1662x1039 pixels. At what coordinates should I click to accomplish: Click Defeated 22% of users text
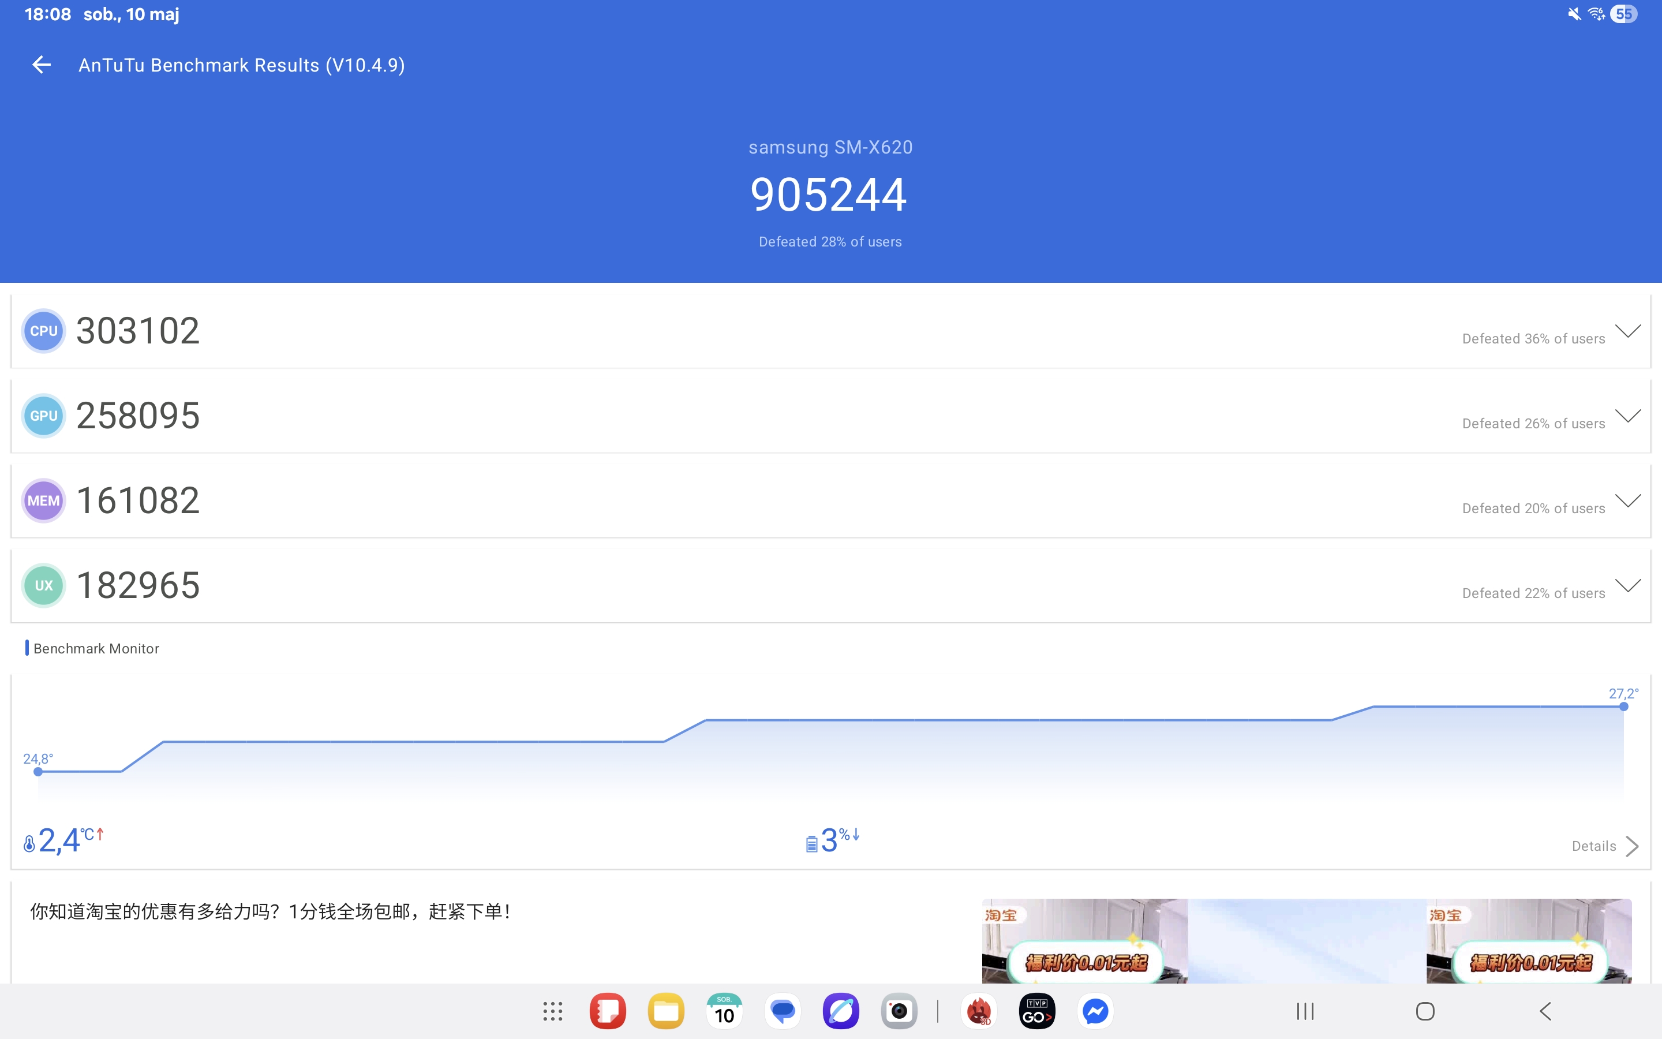(1533, 593)
